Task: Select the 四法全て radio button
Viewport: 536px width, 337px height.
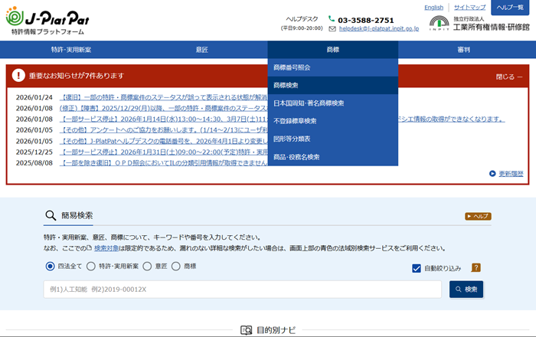Action: [x=50, y=267]
